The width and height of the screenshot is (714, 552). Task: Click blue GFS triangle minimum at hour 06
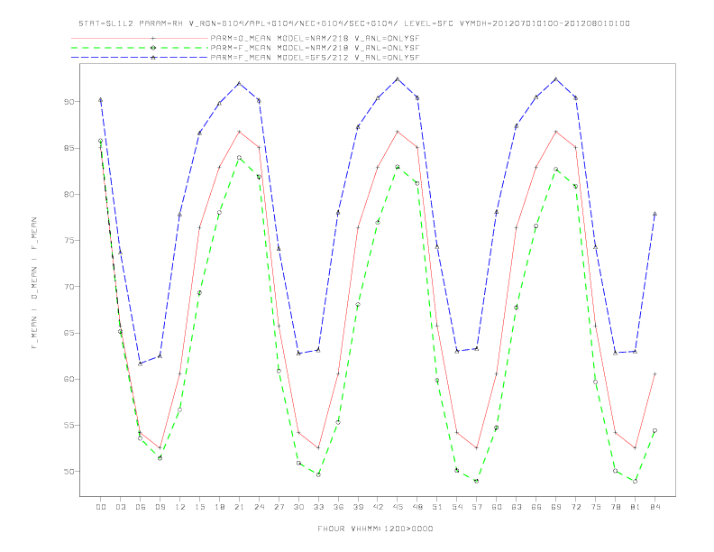coord(141,363)
